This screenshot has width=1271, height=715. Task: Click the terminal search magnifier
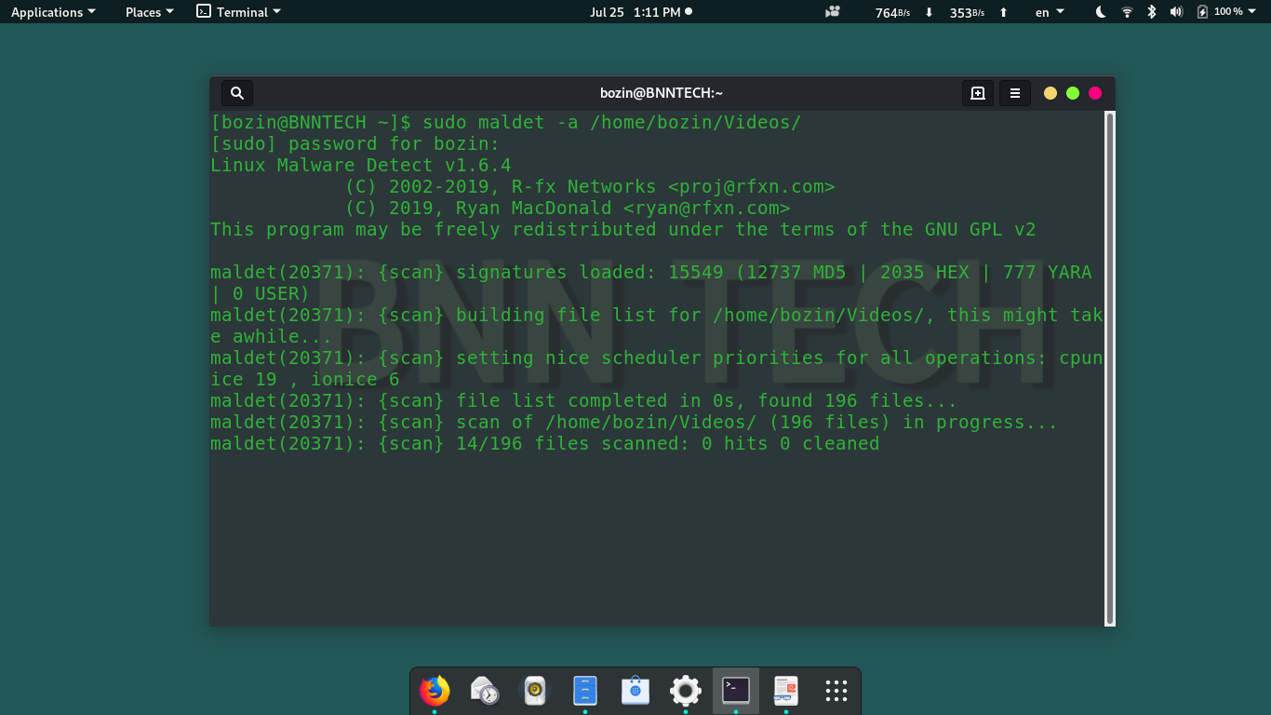[236, 92]
